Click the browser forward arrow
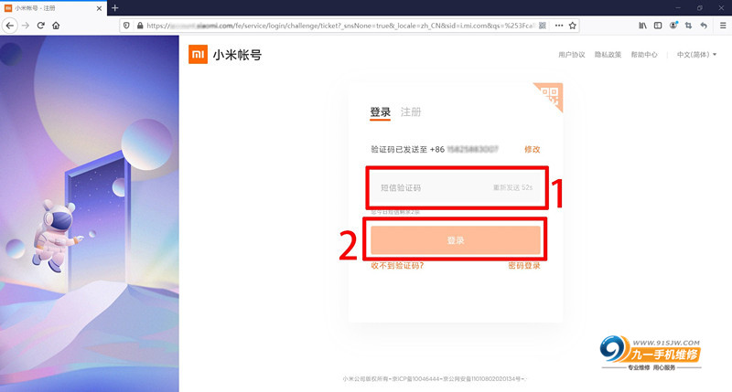Viewport: 732px width, 392px height. (26, 26)
